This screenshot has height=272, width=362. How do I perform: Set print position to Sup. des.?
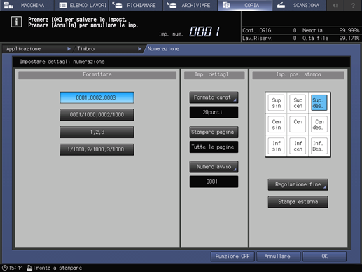pyautogui.click(x=319, y=103)
